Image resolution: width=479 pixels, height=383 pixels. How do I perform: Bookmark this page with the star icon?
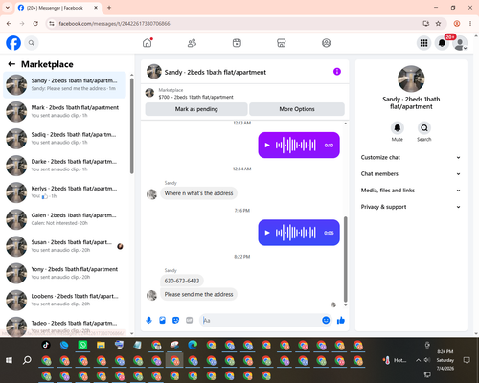(x=438, y=23)
